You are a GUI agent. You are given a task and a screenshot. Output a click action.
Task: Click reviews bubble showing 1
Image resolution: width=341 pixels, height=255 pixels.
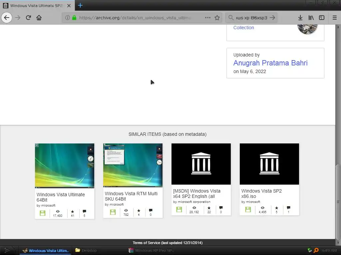(x=288, y=208)
